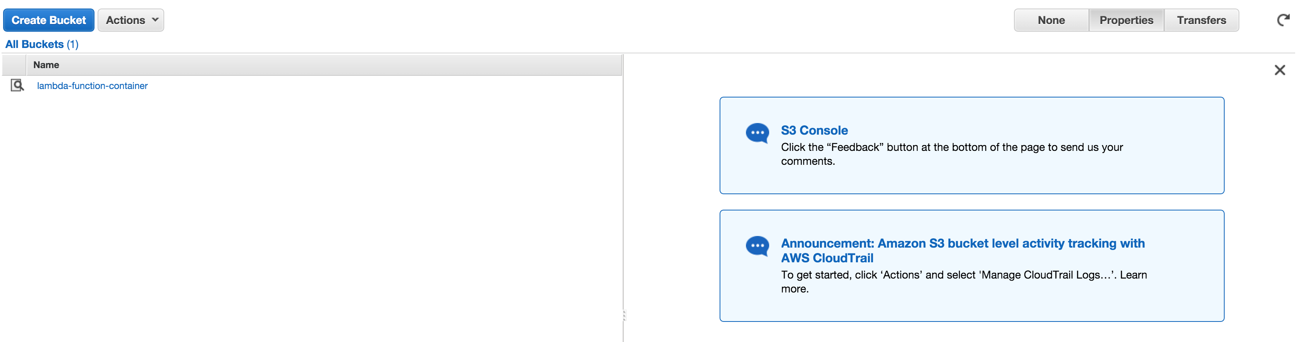Click the S3 Console speech bubble icon
The height and width of the screenshot is (342, 1299).
(x=757, y=133)
